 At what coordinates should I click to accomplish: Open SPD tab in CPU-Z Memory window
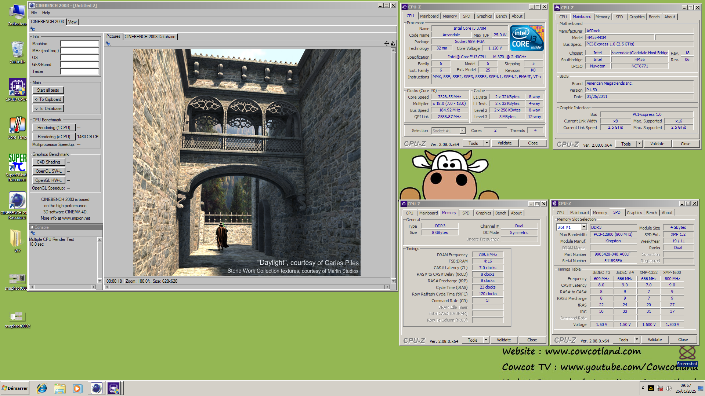click(466, 213)
